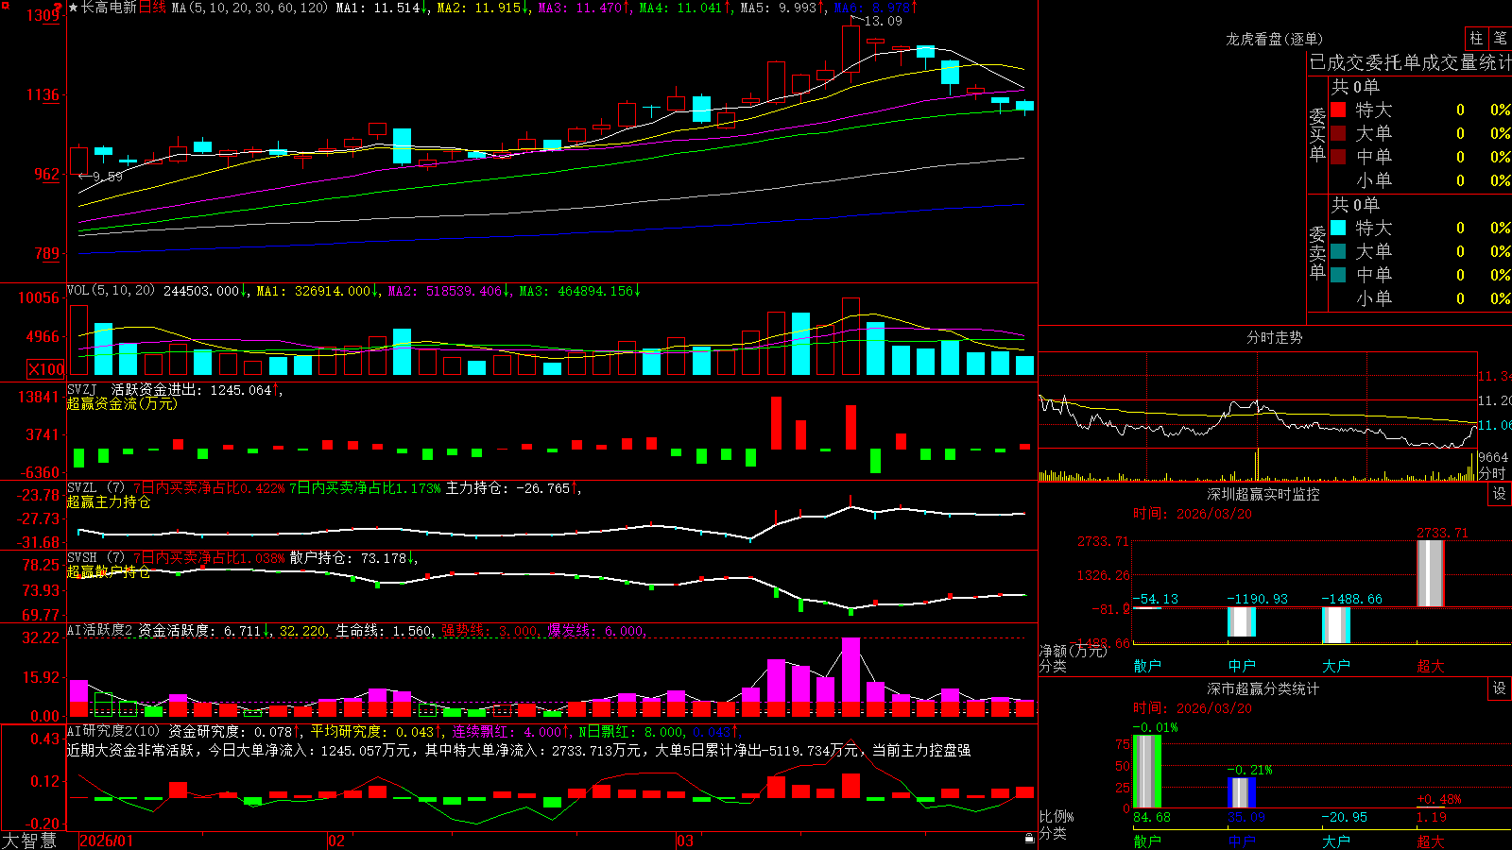This screenshot has height=850, width=1512.
Task: Click the small red square icon in top-left corner
Action: [4, 4]
